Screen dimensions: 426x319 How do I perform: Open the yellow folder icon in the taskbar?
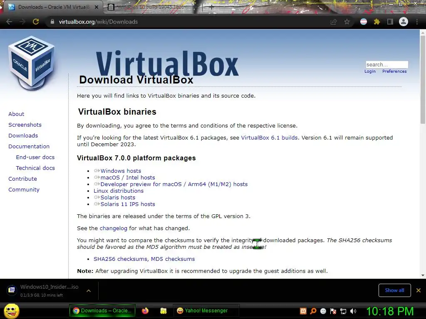pyautogui.click(x=163, y=311)
